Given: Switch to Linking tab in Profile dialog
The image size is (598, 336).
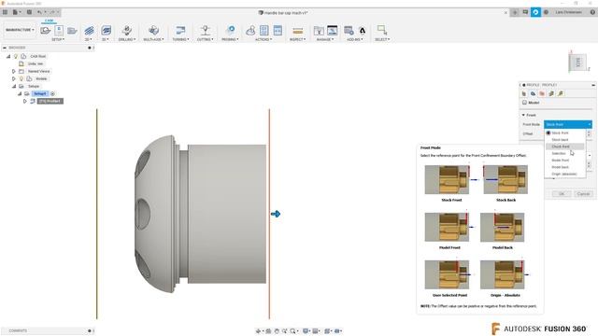Looking at the screenshot, I should coord(561,93).
